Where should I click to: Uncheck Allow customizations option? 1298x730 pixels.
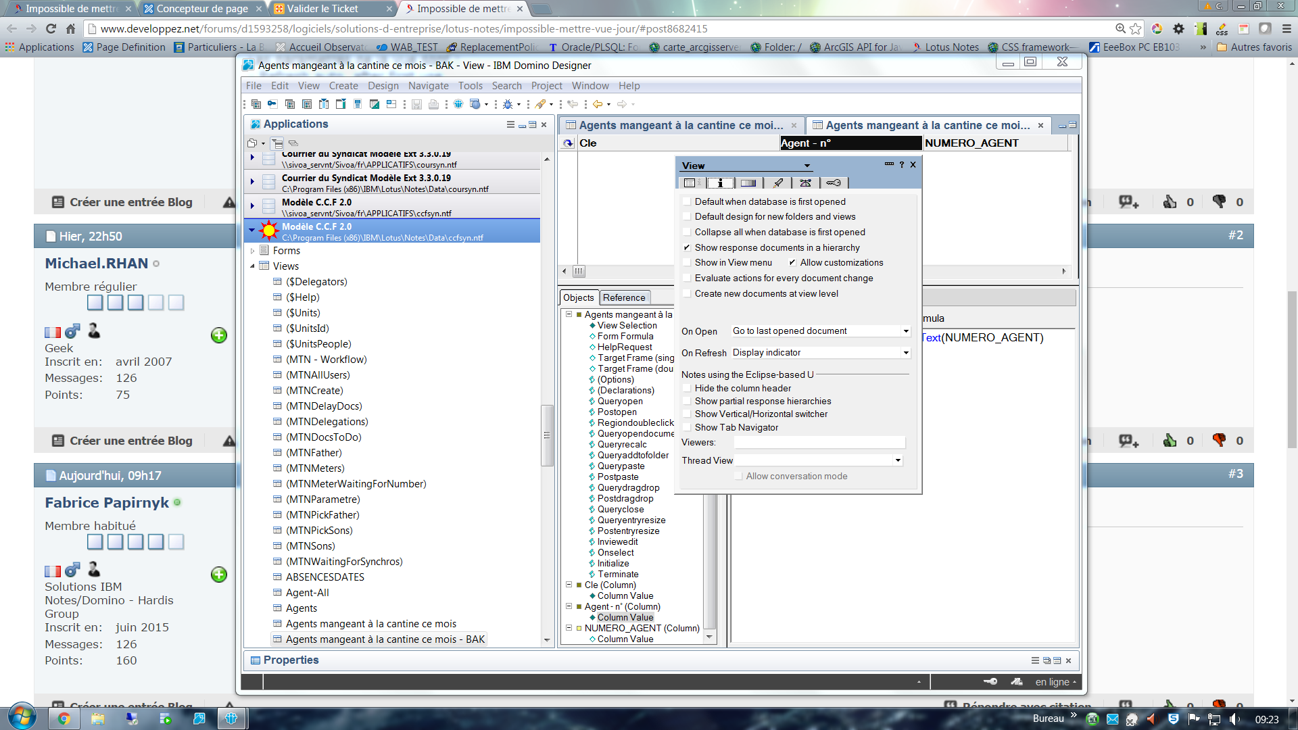point(792,263)
